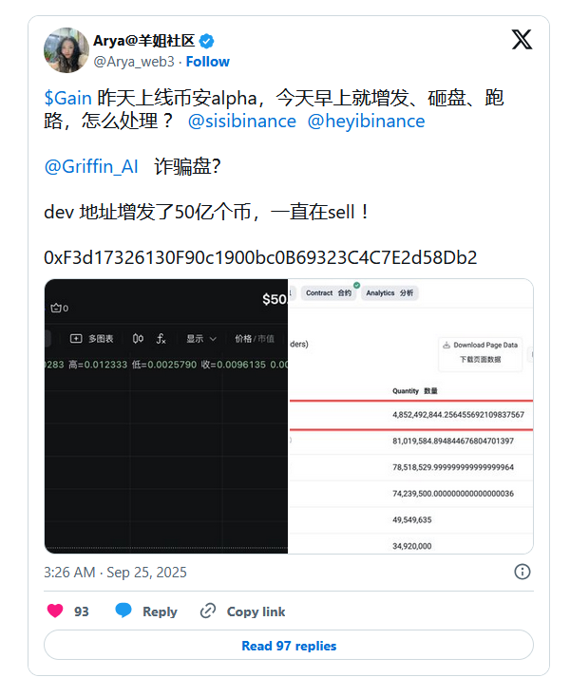Open Read 97 replies button
Image resolution: width=570 pixels, height=696 pixels.
pyautogui.click(x=289, y=646)
